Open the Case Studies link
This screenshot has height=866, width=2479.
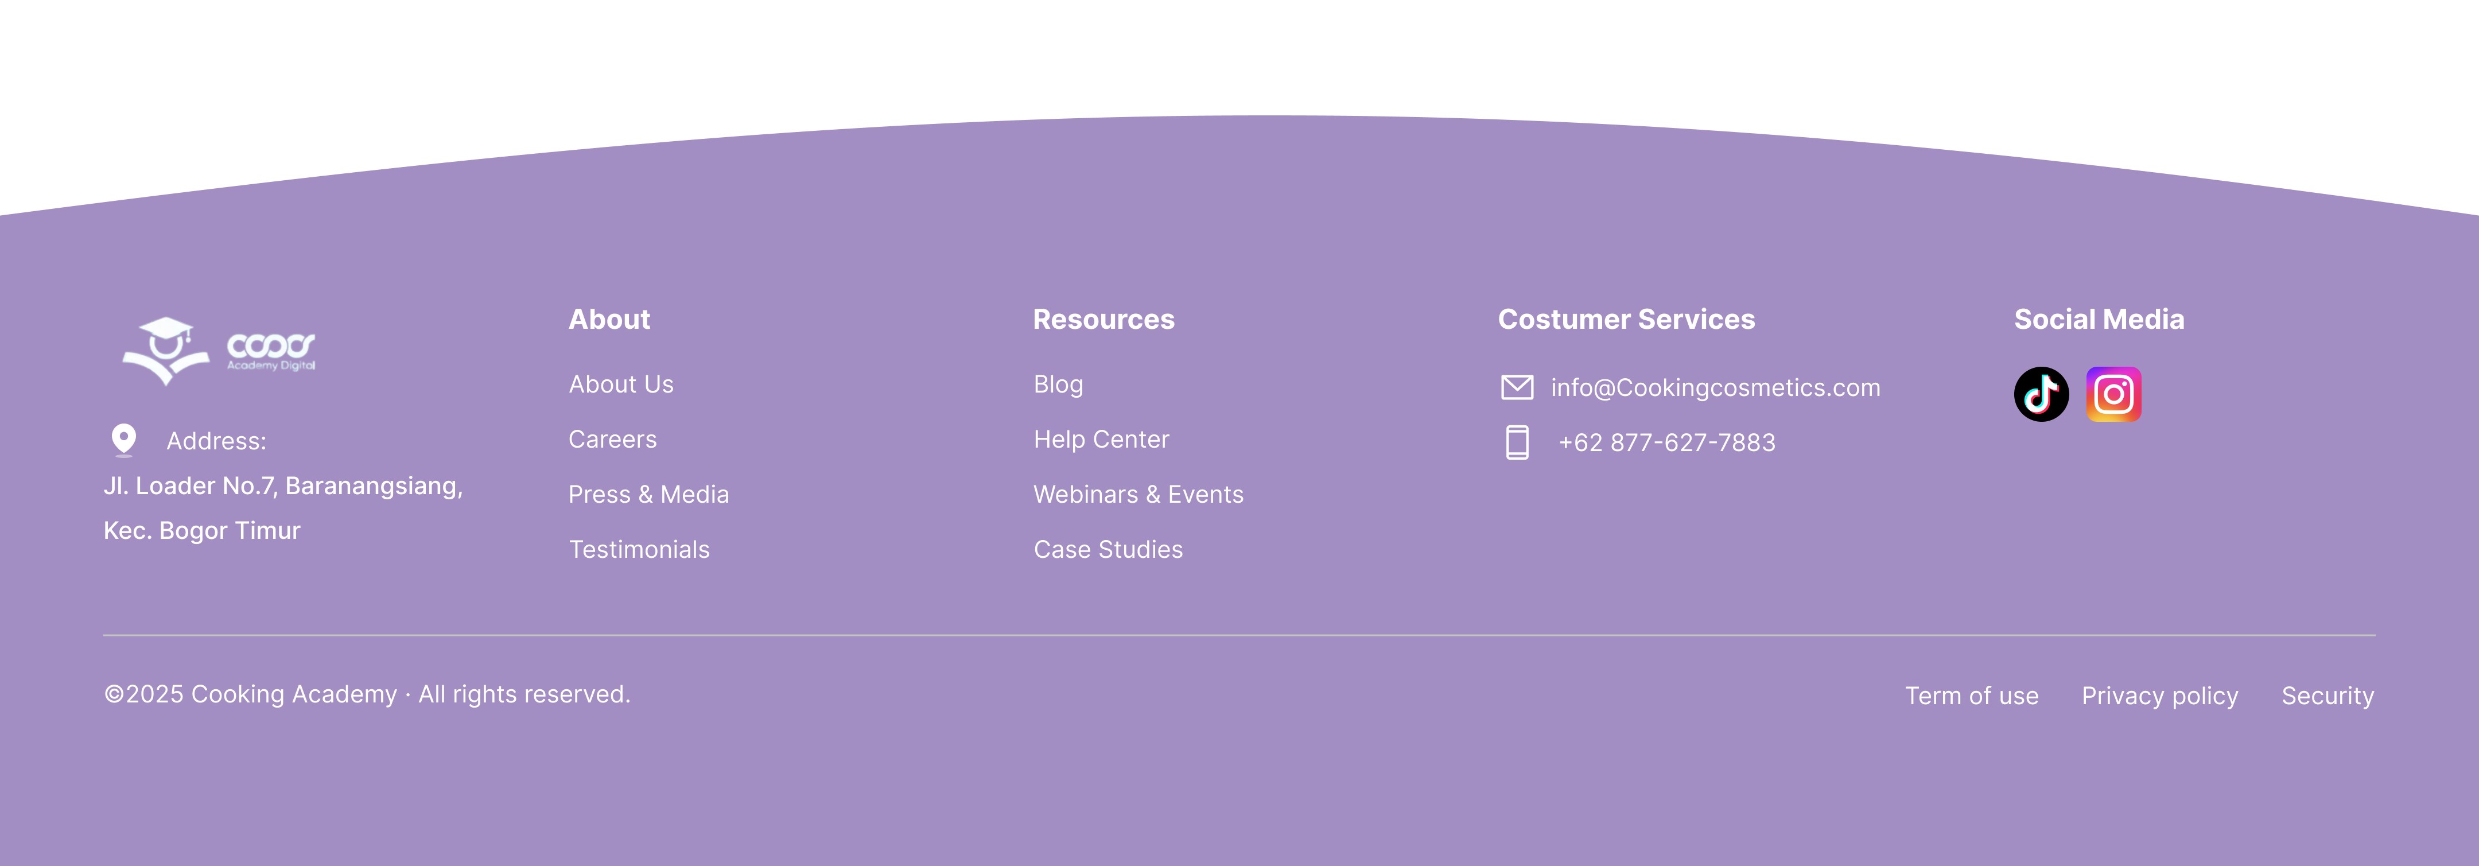click(x=1108, y=549)
